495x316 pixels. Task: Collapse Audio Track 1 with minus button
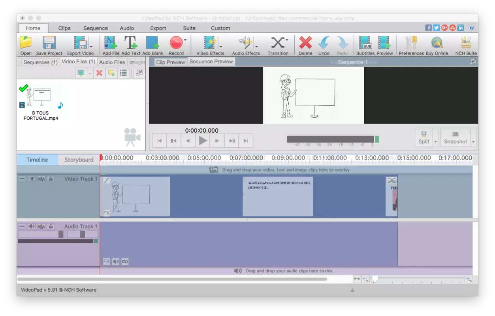(x=22, y=226)
